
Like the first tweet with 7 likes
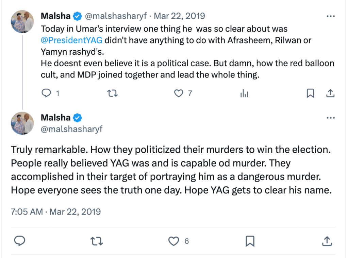pos(179,93)
